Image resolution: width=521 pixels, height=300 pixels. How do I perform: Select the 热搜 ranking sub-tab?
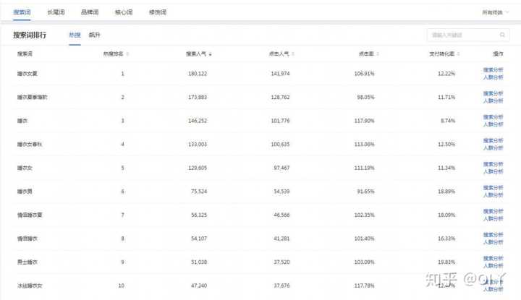tap(75, 35)
